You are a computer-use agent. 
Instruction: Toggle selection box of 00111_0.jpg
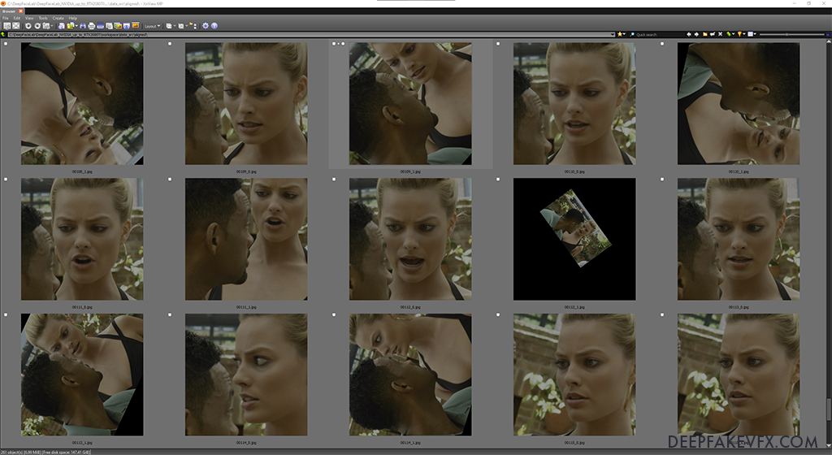(6, 180)
